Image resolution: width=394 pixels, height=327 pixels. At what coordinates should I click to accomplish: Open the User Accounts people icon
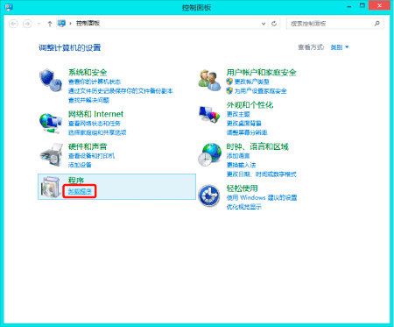pos(209,81)
